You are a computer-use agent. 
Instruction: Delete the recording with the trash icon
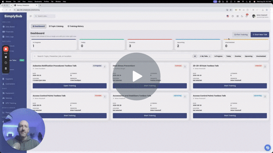click(6, 68)
